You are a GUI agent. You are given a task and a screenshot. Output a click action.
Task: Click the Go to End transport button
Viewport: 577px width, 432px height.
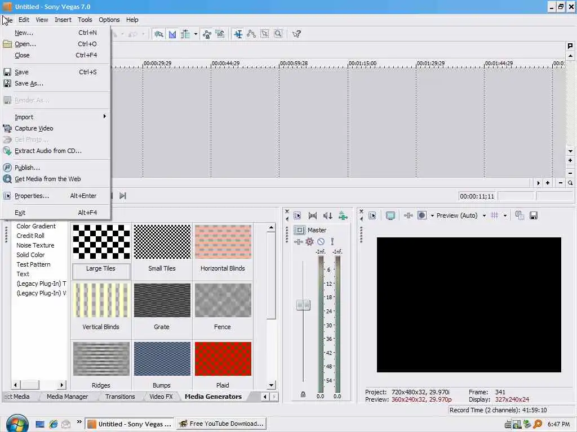(123, 196)
